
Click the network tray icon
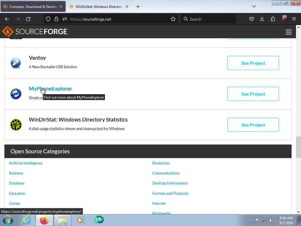pos(264,220)
